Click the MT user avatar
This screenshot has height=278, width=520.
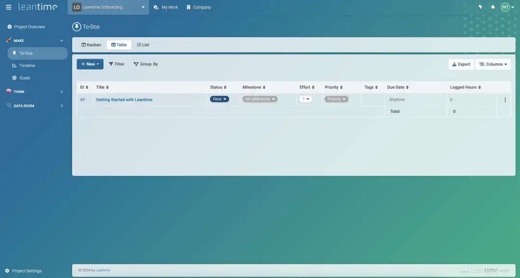[x=505, y=7]
